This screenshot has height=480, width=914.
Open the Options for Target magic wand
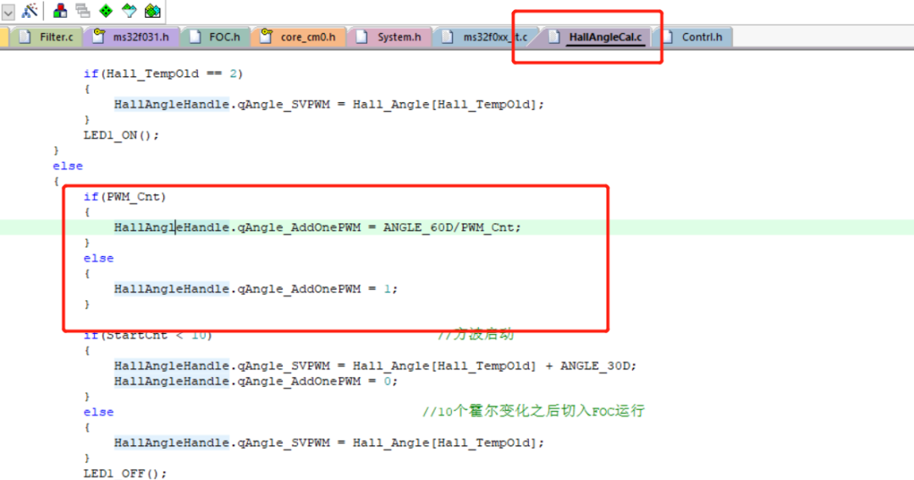click(29, 10)
